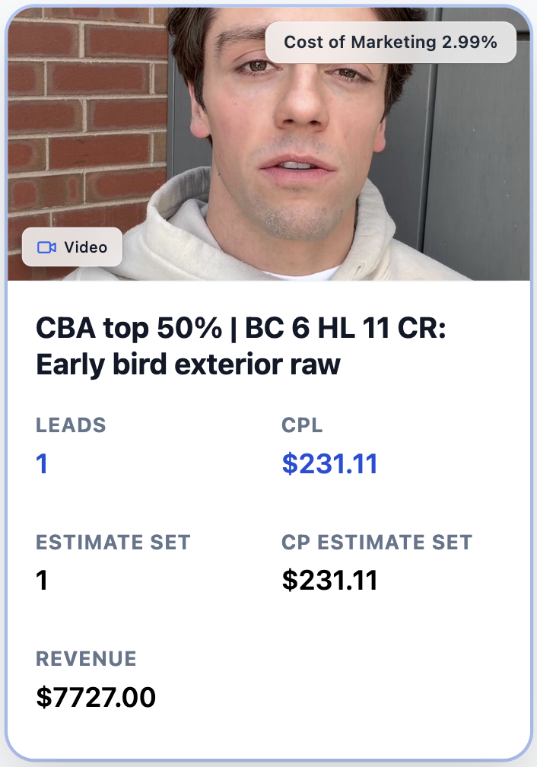537x767 pixels.
Task: Click the campaign performance card
Action: pyautogui.click(x=268, y=533)
